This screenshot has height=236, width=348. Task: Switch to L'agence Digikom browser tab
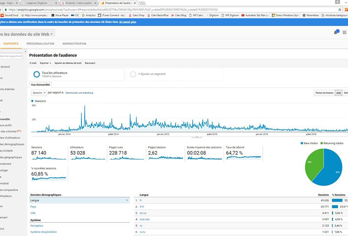point(40,3)
